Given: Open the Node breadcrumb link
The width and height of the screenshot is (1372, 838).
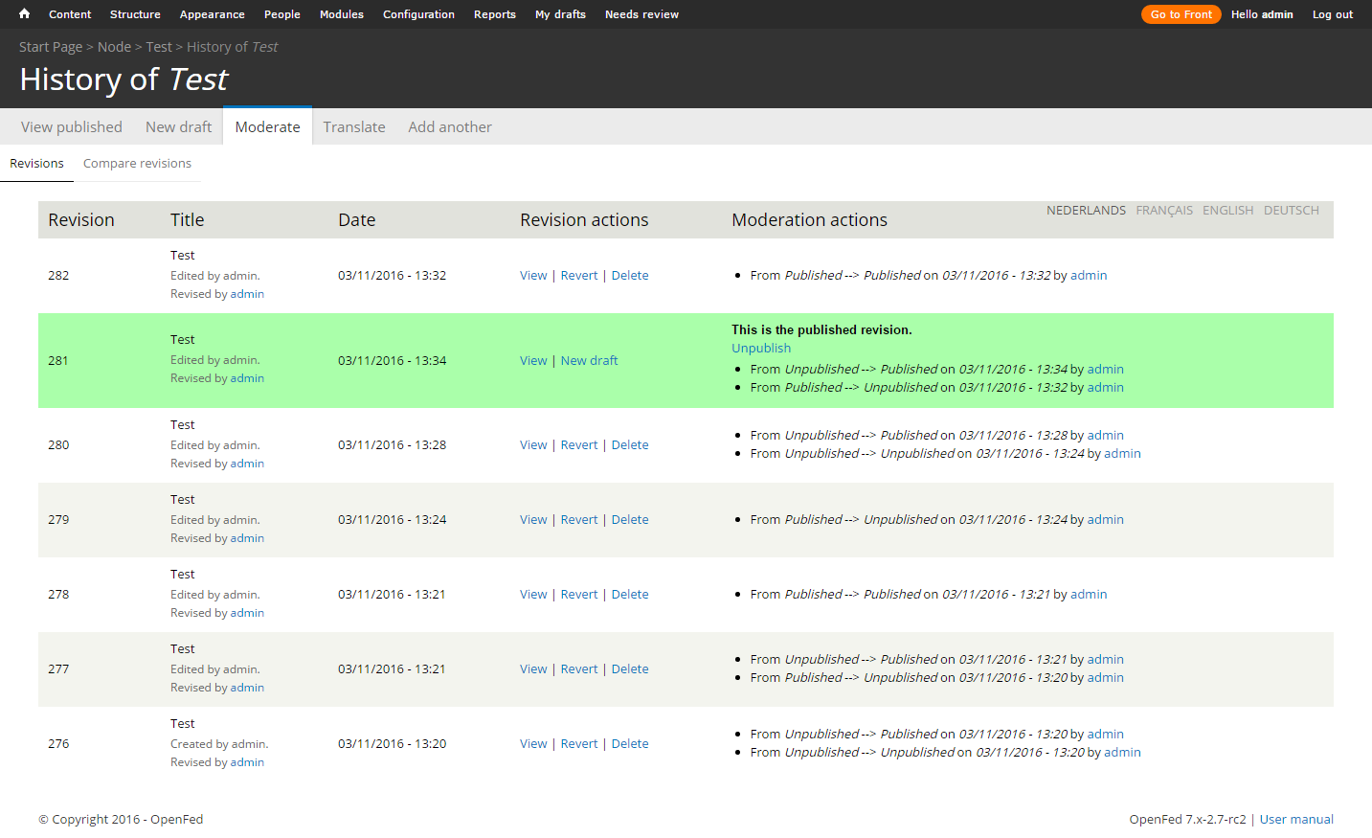Looking at the screenshot, I should click(x=114, y=47).
